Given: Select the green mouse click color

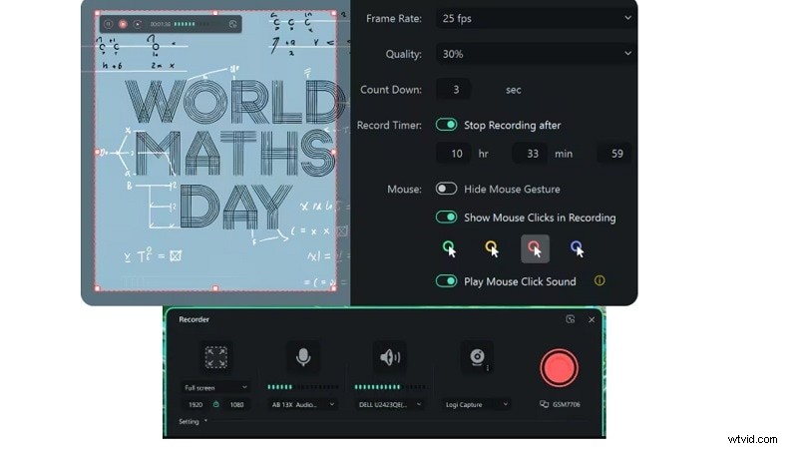Looking at the screenshot, I should (x=450, y=247).
